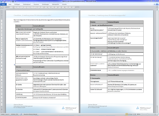Viewport: 159px width, 116px height.
Task: Open the Datei tab
Action: [3, 5]
